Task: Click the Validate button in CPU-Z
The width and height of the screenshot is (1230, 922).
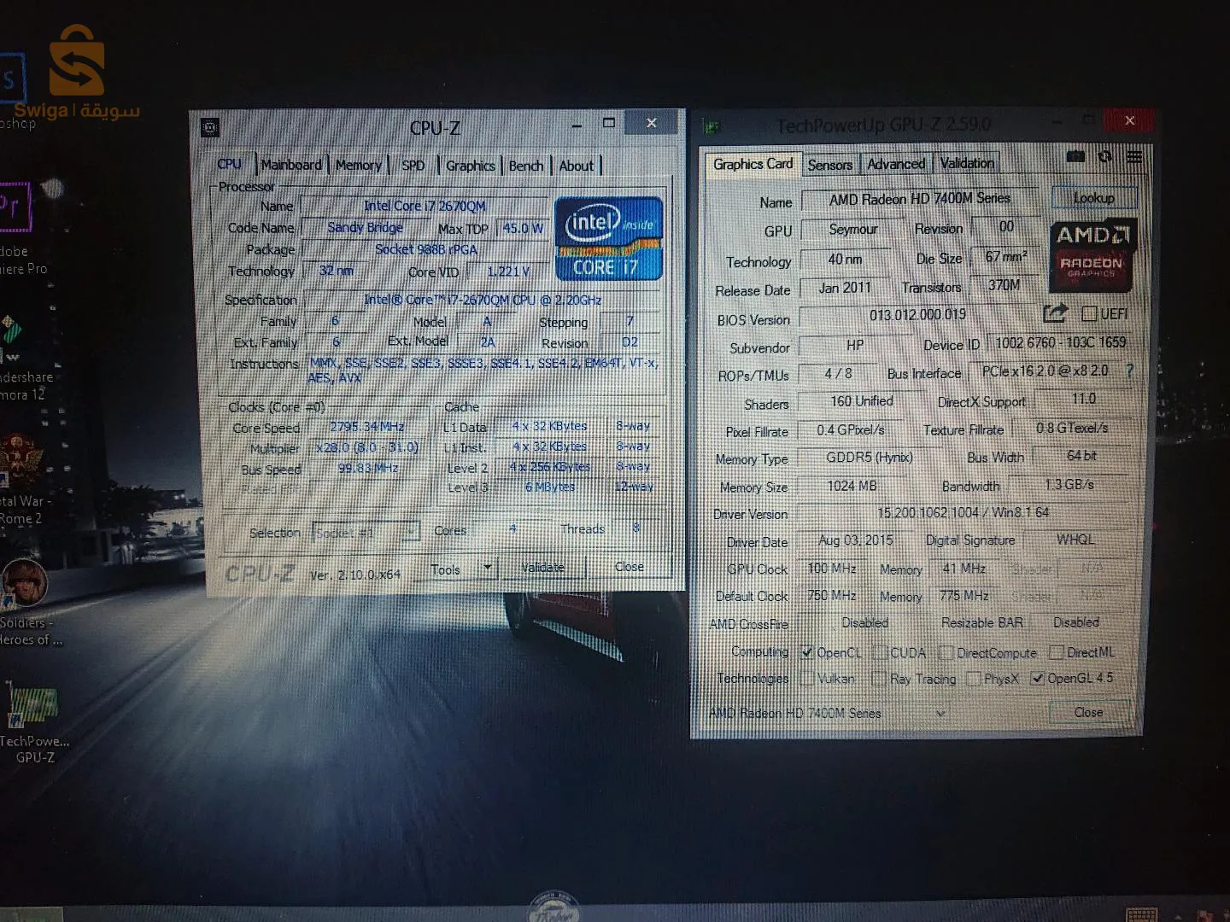Action: (x=543, y=567)
